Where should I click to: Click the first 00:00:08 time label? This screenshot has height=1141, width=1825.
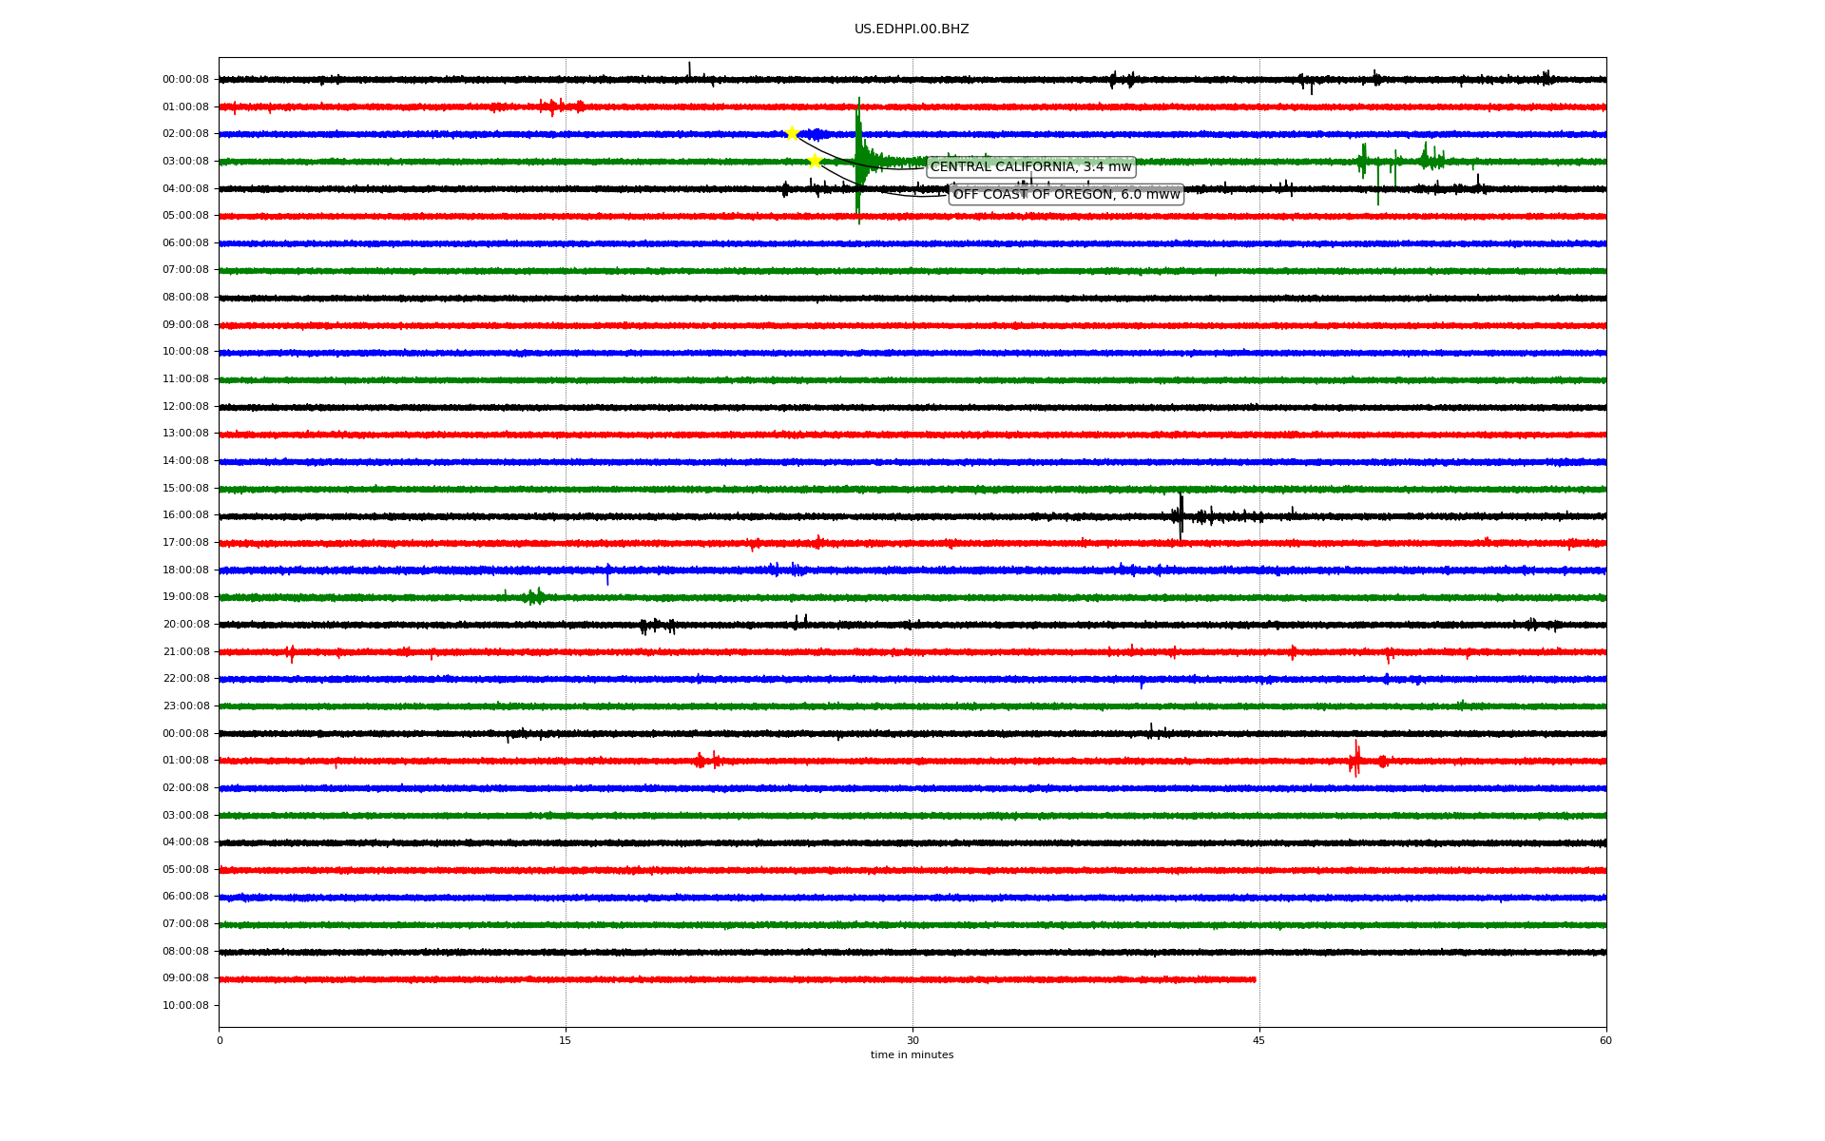tap(185, 80)
